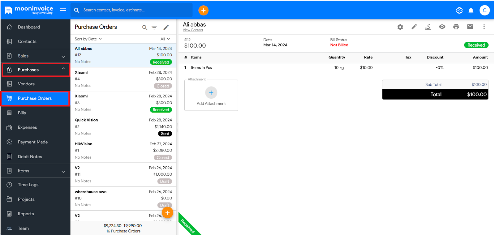Open Payment Made in sidebar
The height and width of the screenshot is (235, 495).
pyautogui.click(x=36, y=142)
